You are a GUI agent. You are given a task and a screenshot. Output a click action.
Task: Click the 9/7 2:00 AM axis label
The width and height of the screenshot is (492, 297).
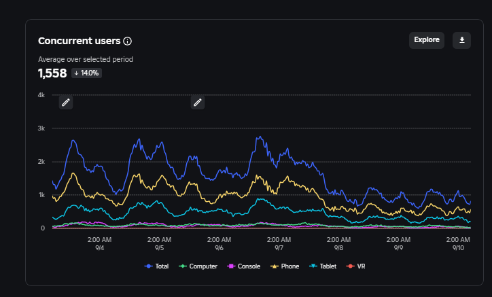[x=279, y=243]
